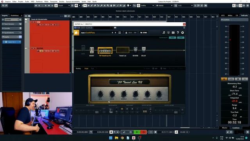Viewport: 250px width, 141px height.
Task: Toggle the global Solo S button
Action: [39, 5]
